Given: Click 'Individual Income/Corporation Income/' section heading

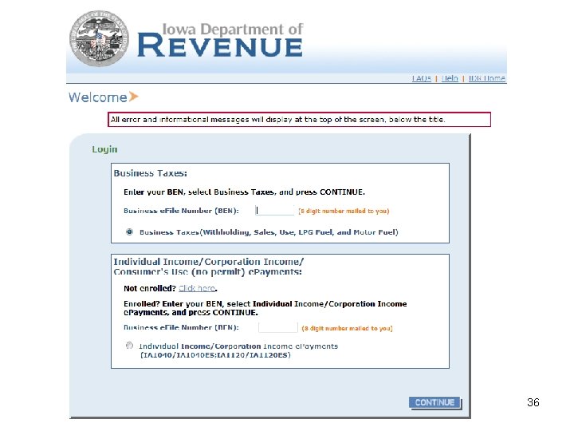Looking at the screenshot, I should point(209,262).
